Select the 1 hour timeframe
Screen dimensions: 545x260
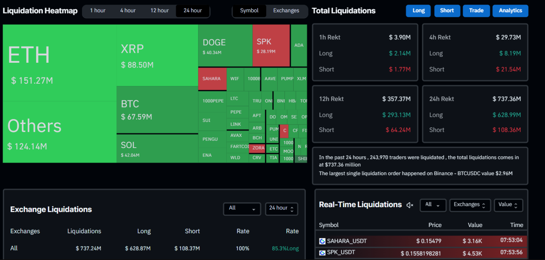pos(98,11)
